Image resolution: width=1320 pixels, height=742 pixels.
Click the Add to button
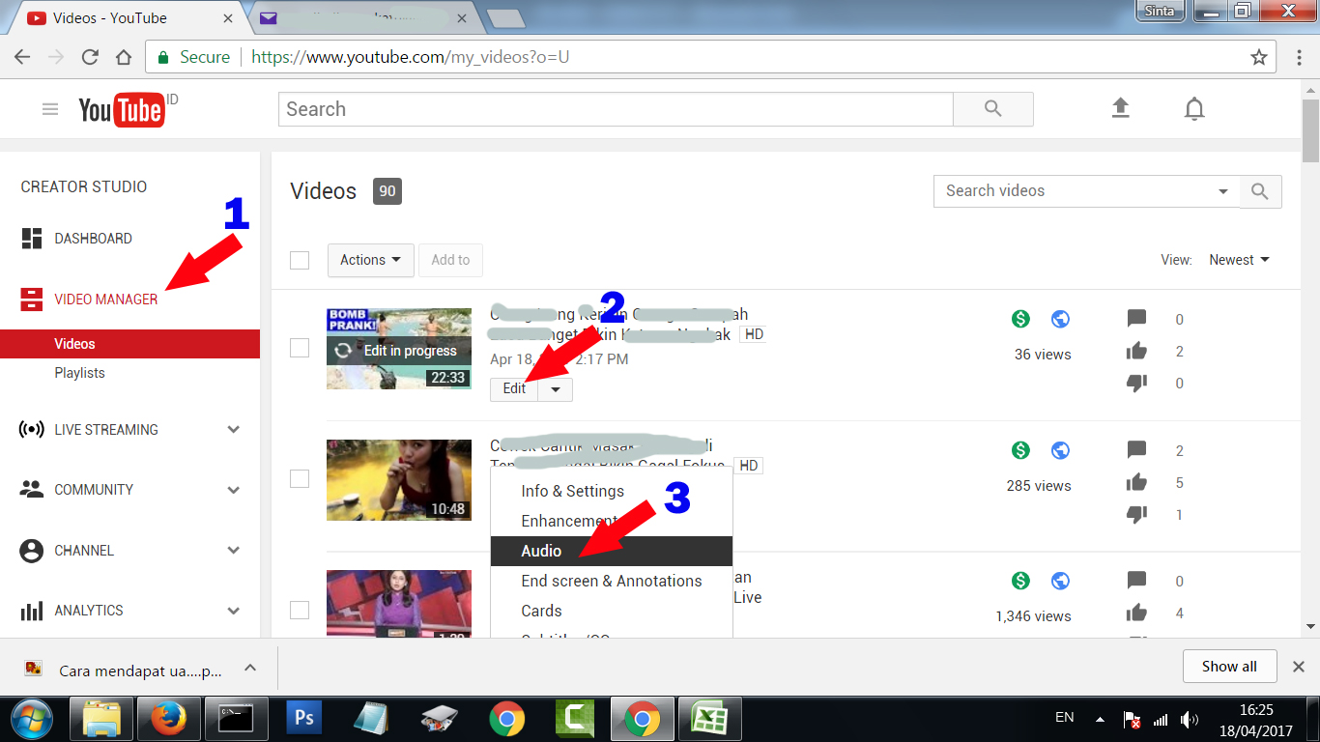pos(450,260)
